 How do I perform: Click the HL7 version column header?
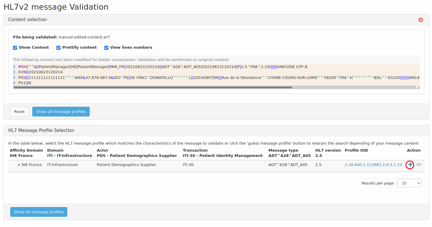pos(328,150)
